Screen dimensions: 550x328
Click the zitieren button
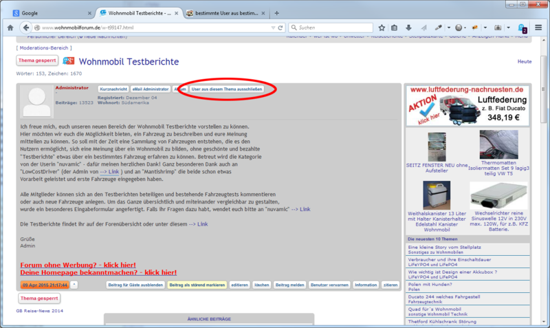click(x=390, y=285)
